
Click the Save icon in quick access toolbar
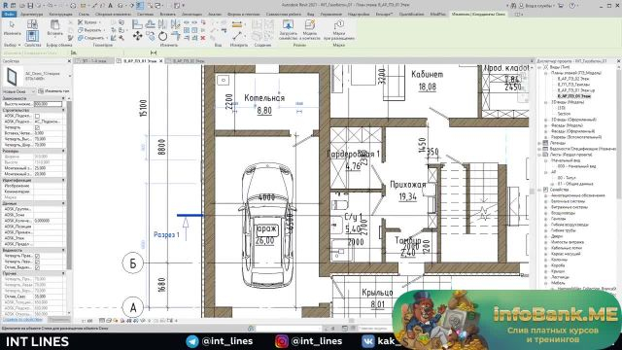(x=30, y=6)
